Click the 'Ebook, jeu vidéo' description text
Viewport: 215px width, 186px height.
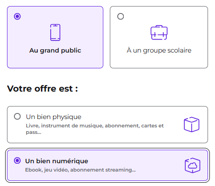[81, 170]
